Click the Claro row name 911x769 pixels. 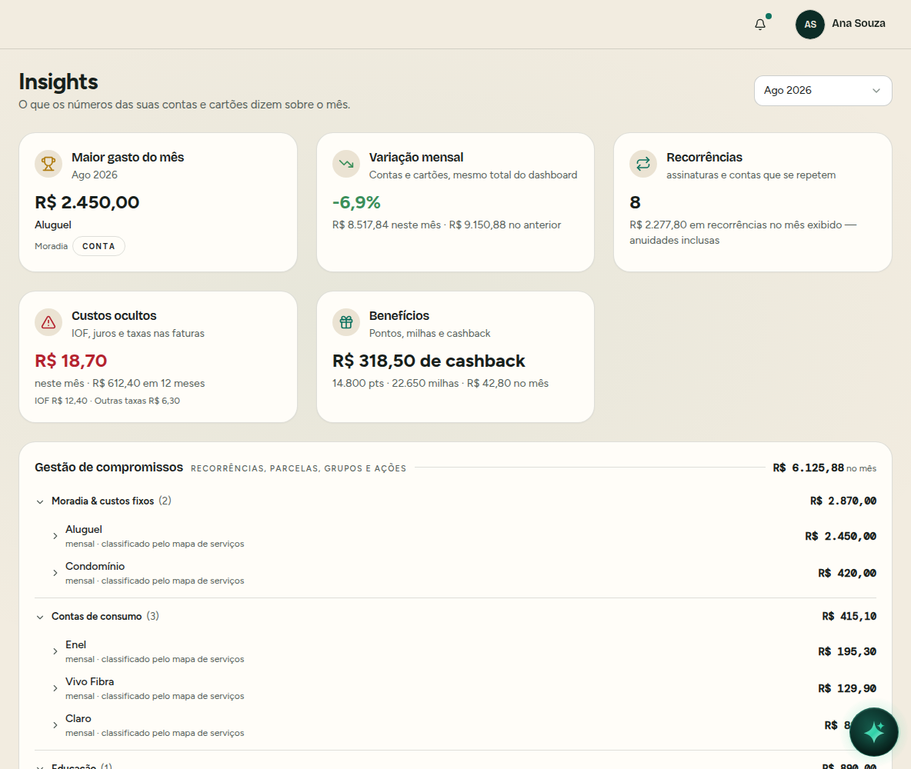pos(78,719)
